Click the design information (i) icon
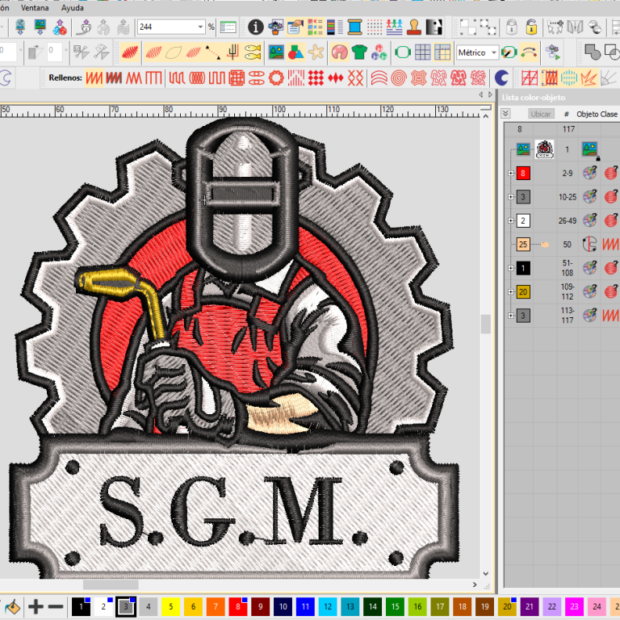The image size is (620, 620). pos(256,27)
